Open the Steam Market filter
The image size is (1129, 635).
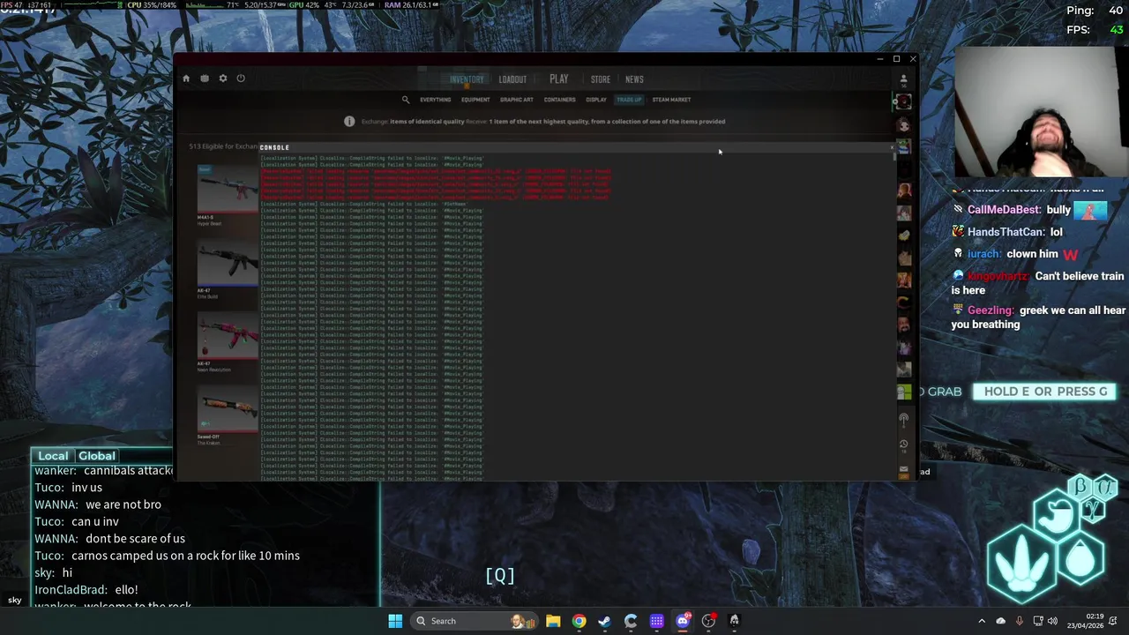pos(671,100)
